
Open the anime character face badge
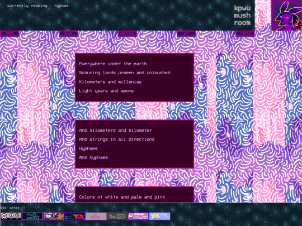click(x=54, y=216)
